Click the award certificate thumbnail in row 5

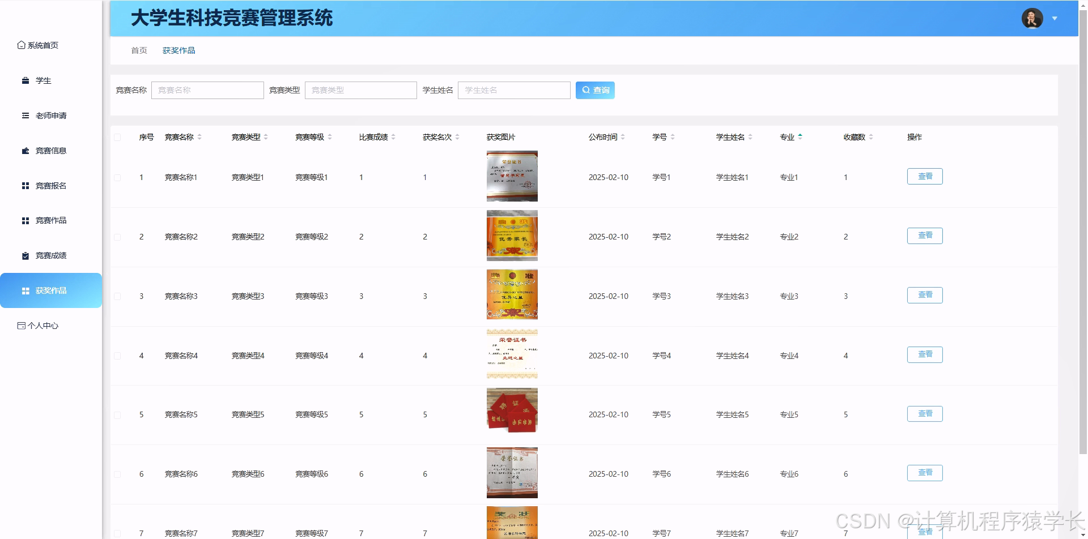pyautogui.click(x=512, y=411)
